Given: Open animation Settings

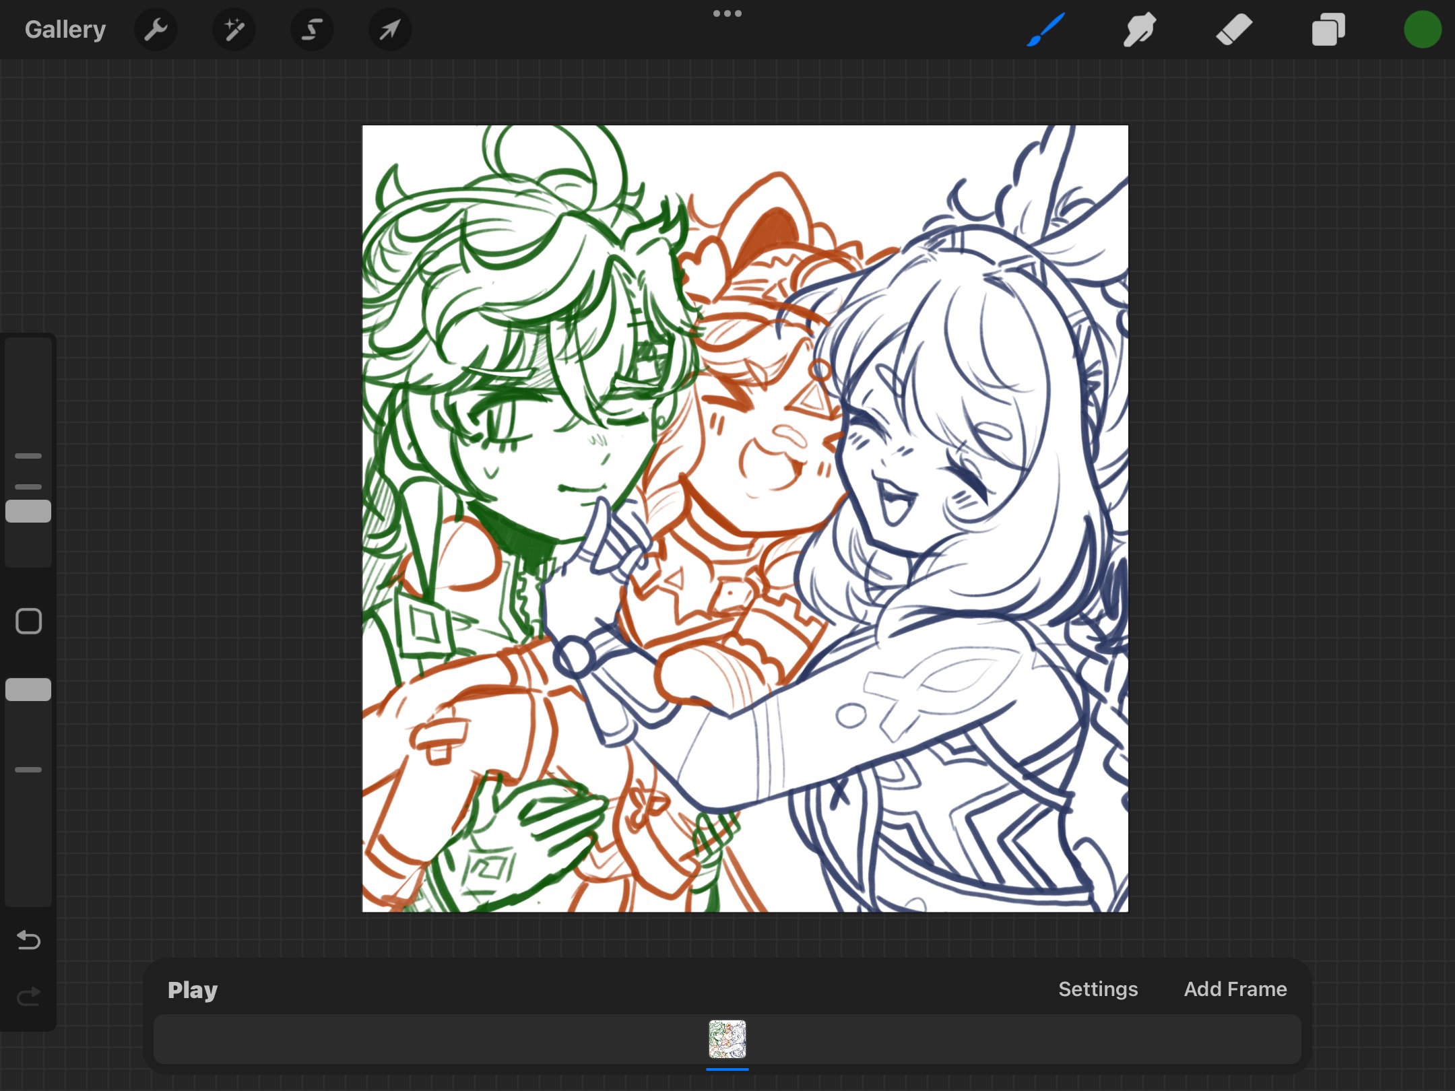Looking at the screenshot, I should 1098,989.
